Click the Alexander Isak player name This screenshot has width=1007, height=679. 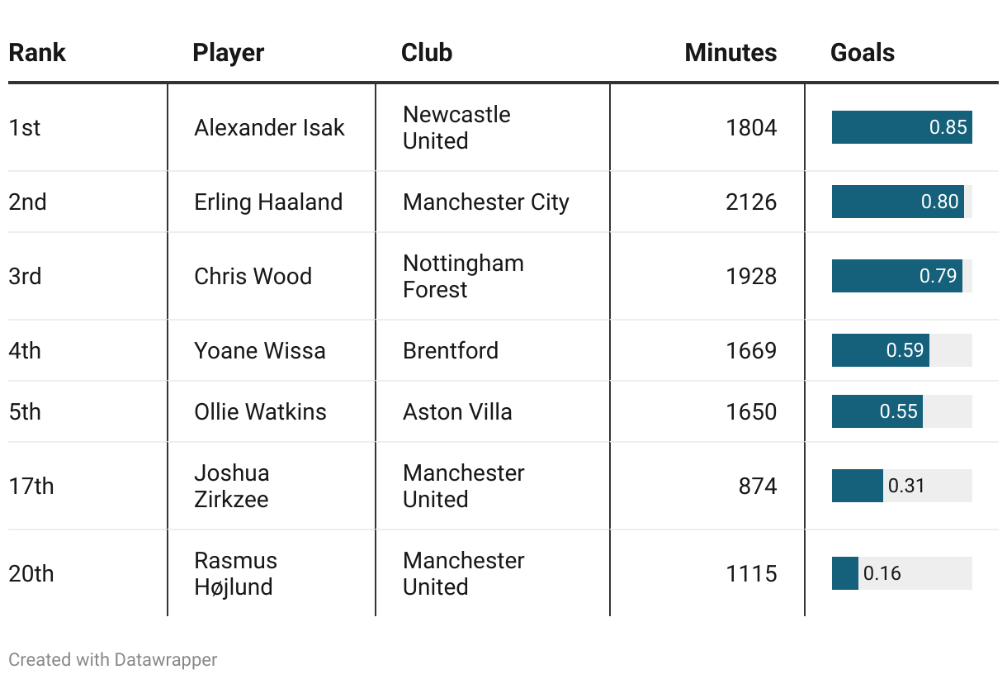click(x=269, y=127)
